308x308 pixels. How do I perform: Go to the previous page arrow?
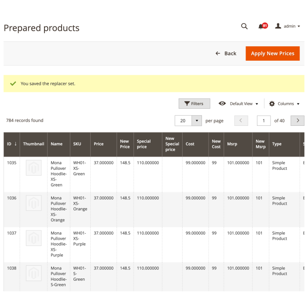(x=241, y=121)
